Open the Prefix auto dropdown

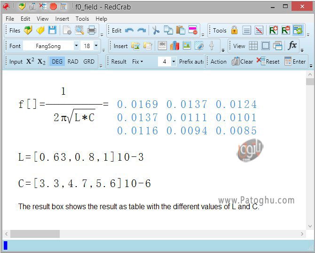click(191, 61)
